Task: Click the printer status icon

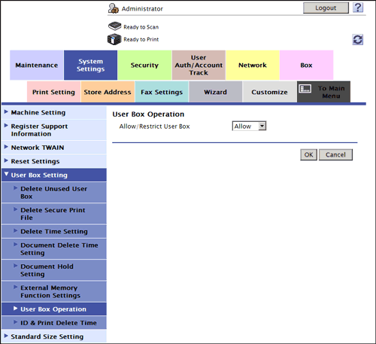Action: point(114,39)
